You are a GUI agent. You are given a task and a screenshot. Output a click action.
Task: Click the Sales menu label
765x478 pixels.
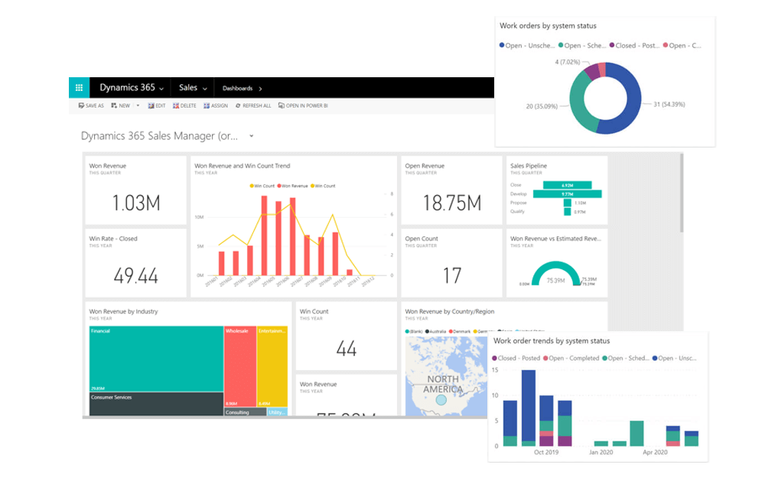point(188,88)
